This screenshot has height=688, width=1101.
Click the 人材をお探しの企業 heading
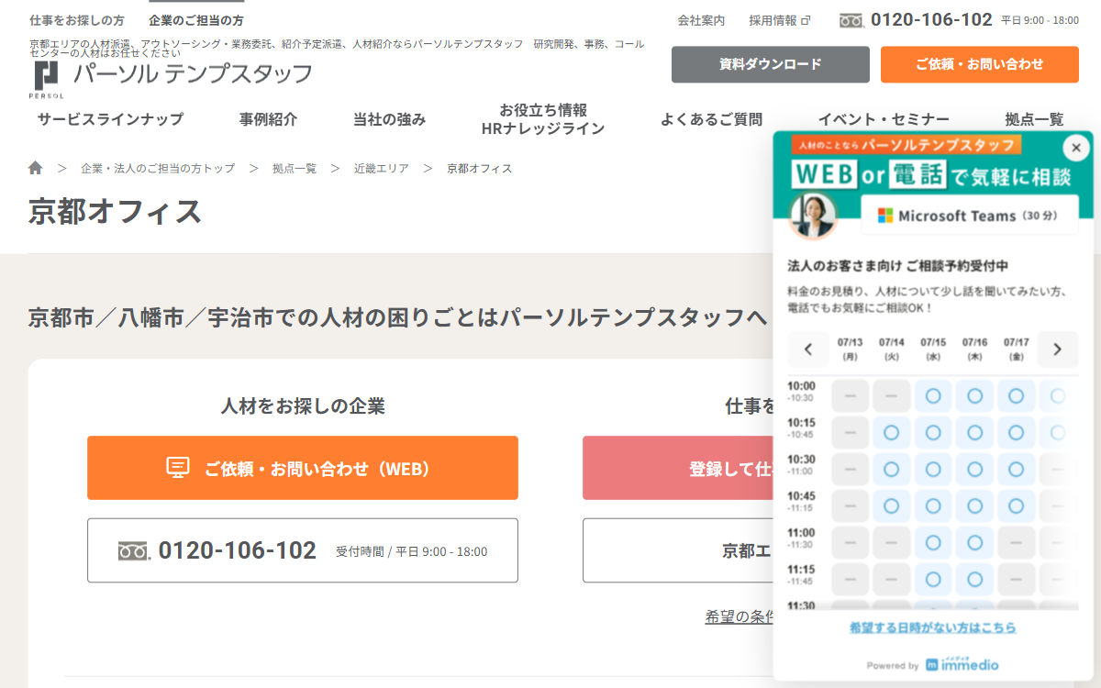point(303,405)
